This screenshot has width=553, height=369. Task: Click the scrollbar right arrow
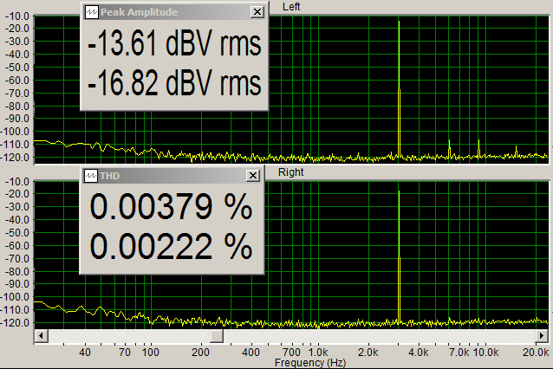coord(542,335)
